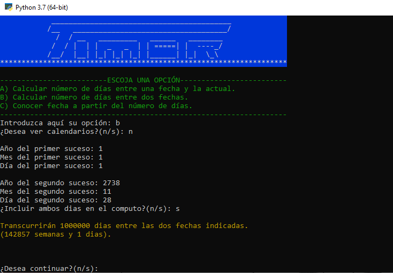Click option C 'Conocer fecha a partir del número de días'
Image resolution: width=393 pixels, height=273 pixels.
click(96, 106)
